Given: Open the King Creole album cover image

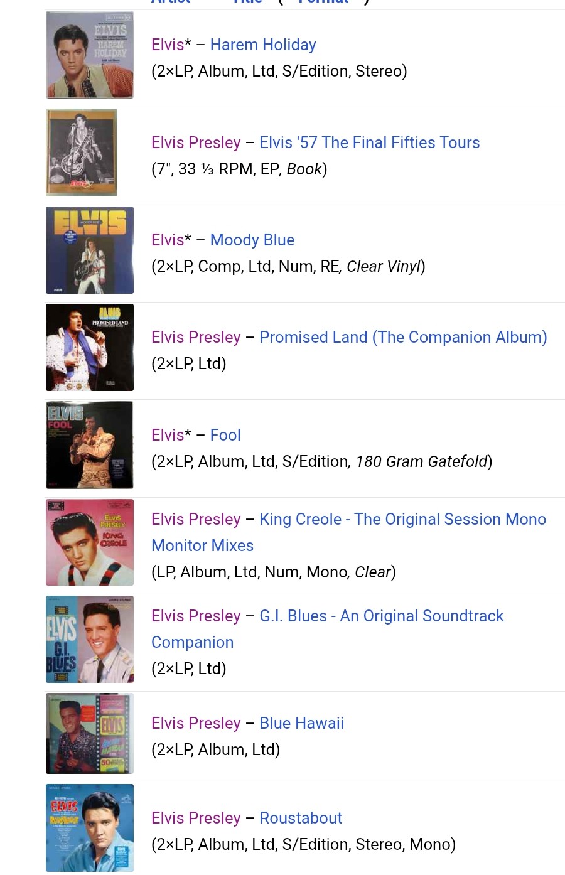Looking at the screenshot, I should coord(89,542).
